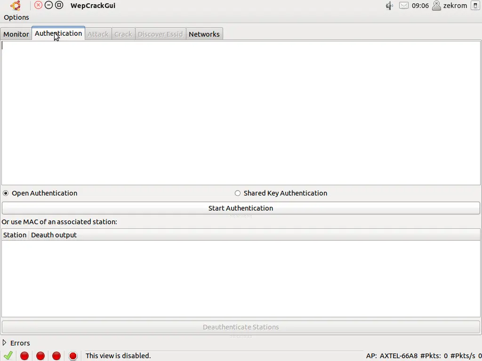This screenshot has width=482, height=361.
Task: Click the zekrom username in top panel
Action: click(455, 6)
